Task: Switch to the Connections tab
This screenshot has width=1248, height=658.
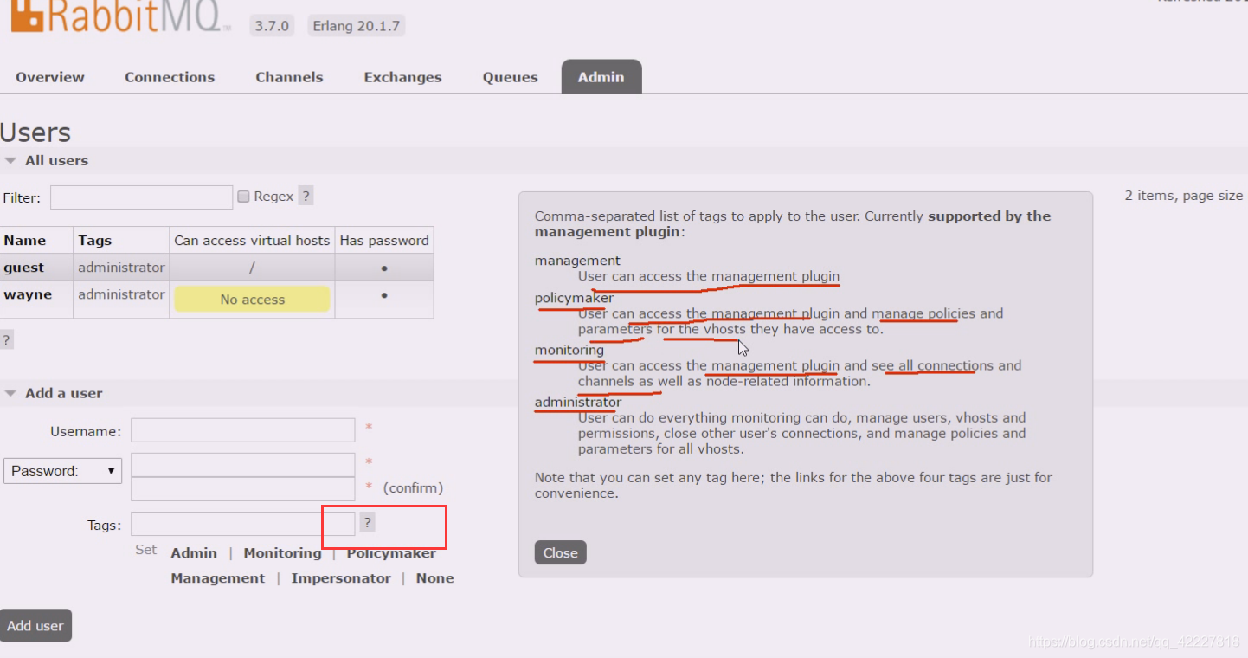Action: click(x=170, y=77)
